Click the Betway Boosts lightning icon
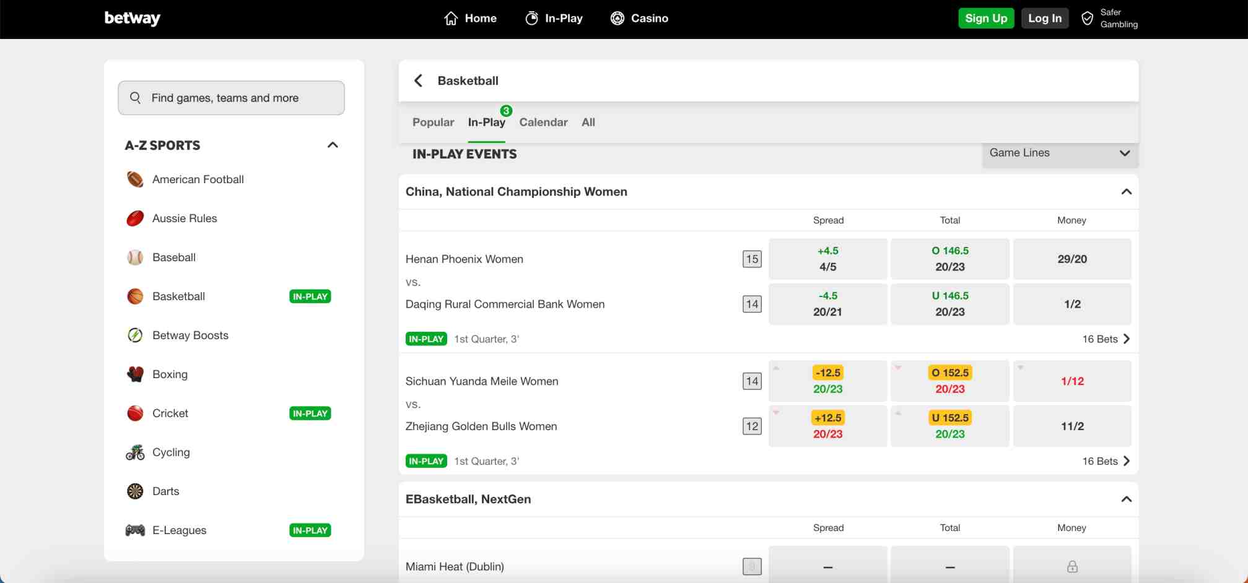The width and height of the screenshot is (1248, 583). (135, 335)
